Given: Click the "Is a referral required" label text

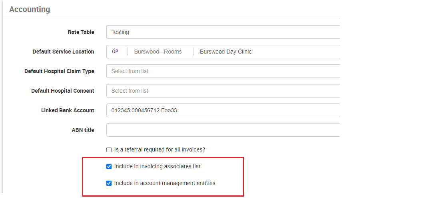Looking at the screenshot, I should pyautogui.click(x=160, y=149).
